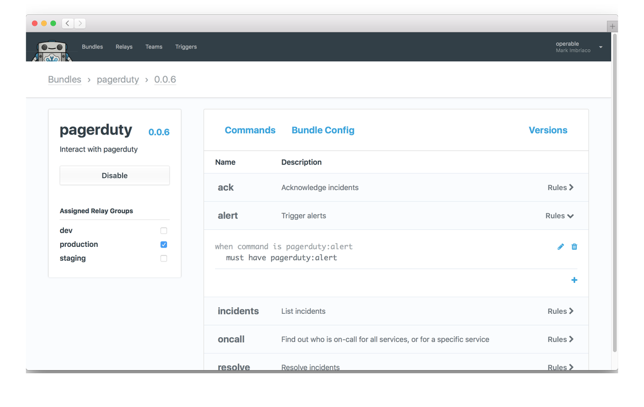Select the alert command name

point(228,216)
